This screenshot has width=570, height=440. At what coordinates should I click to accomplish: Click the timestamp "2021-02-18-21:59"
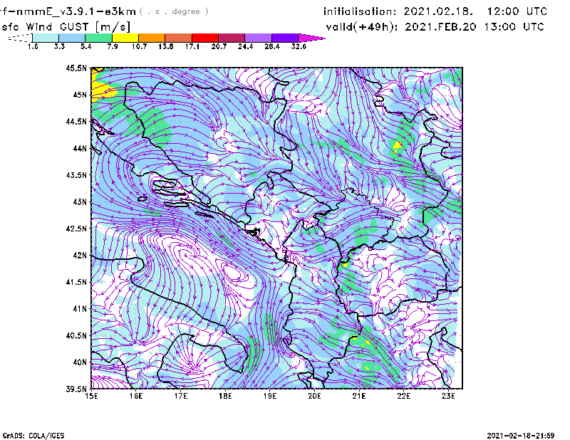[521, 436]
